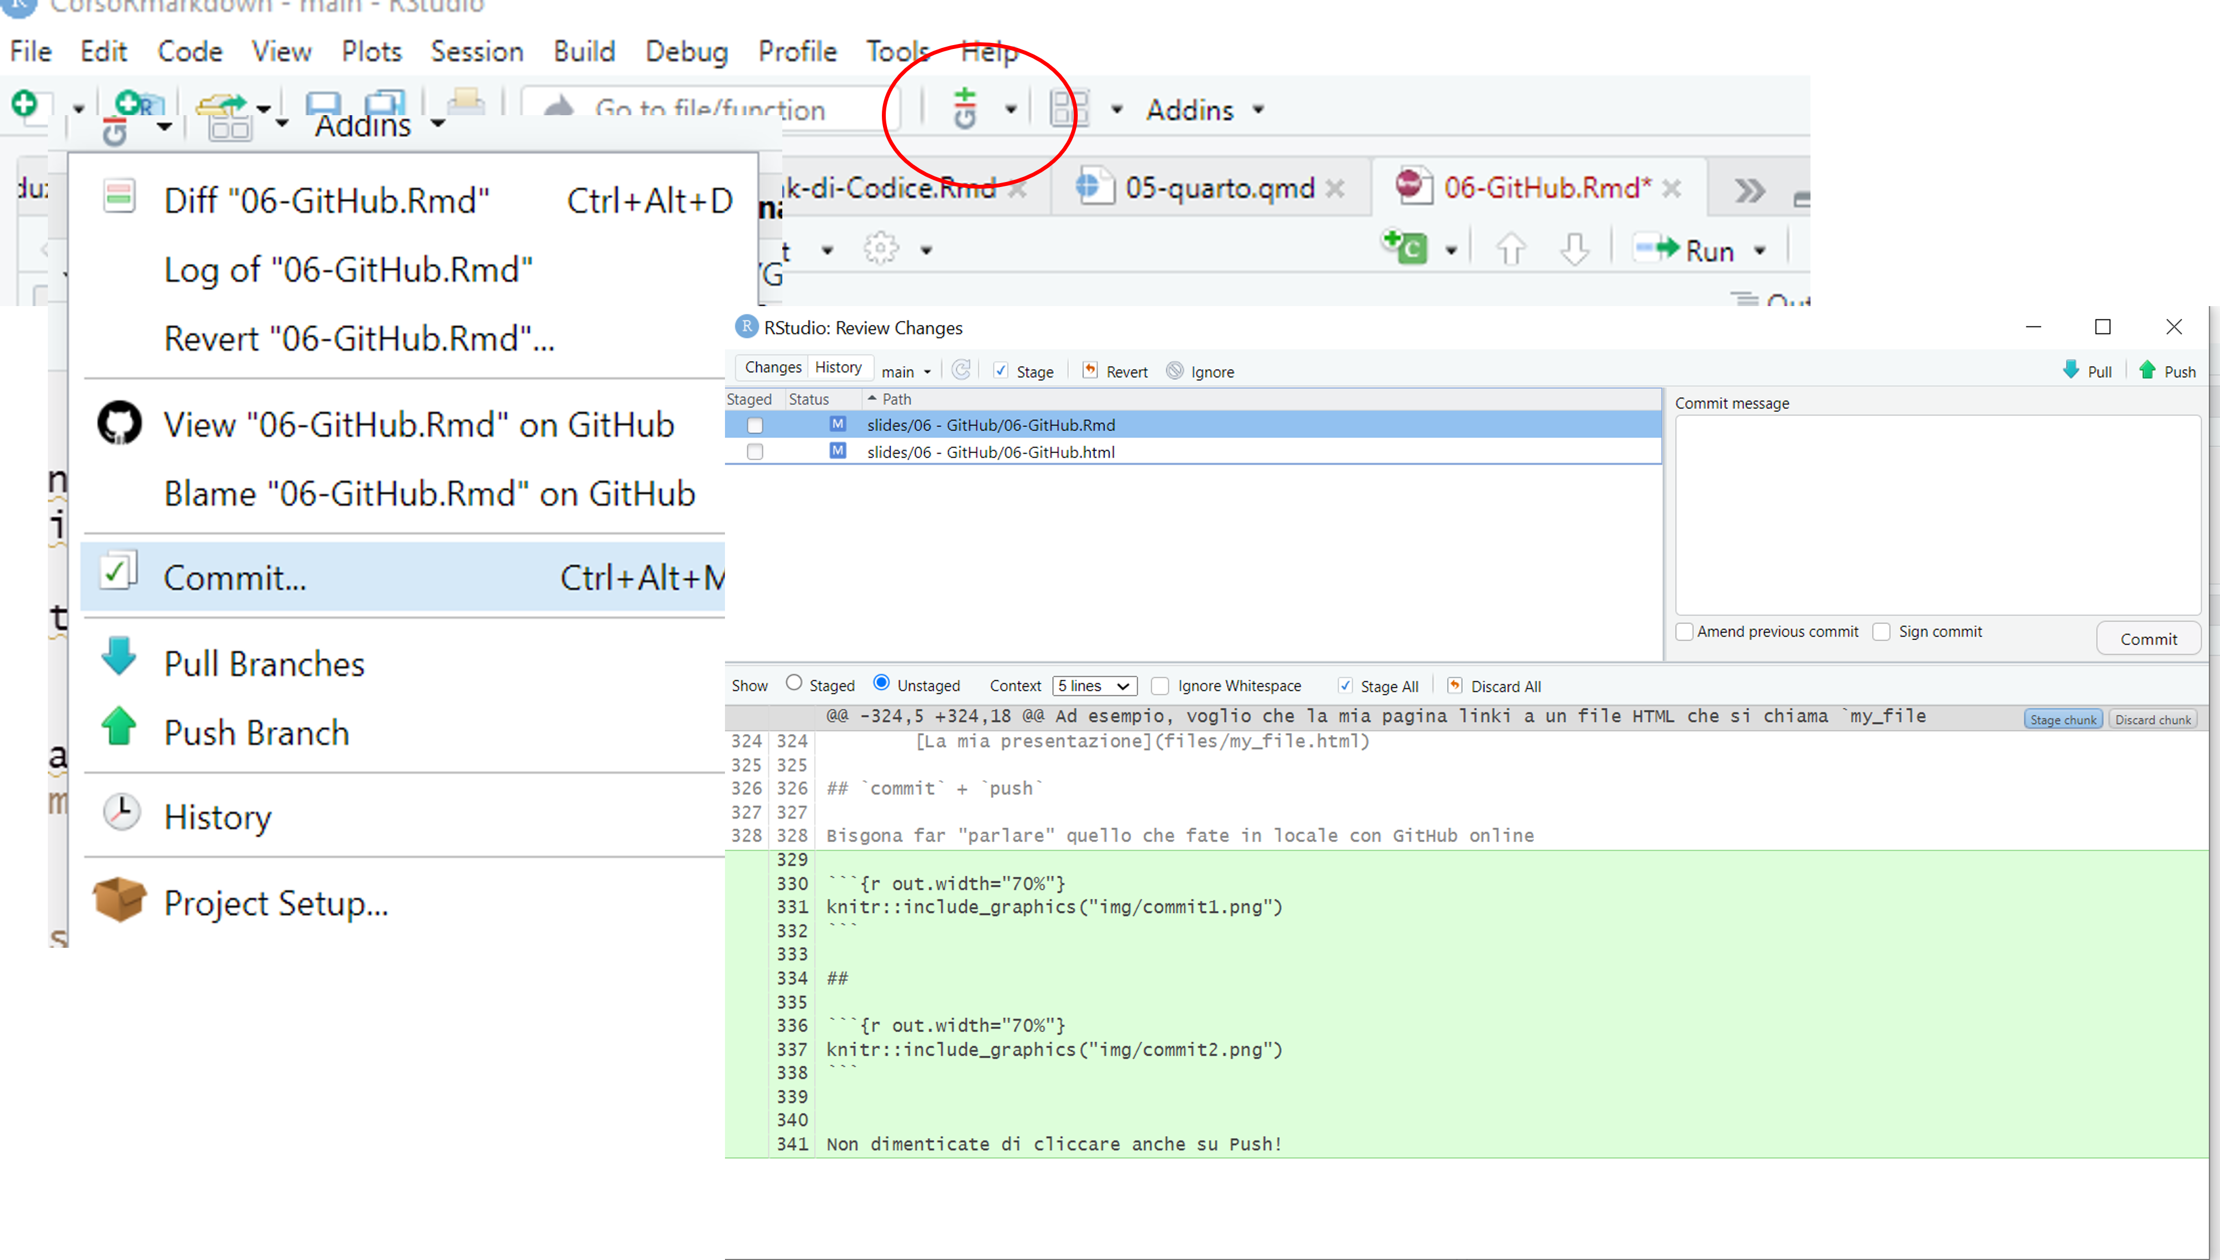Open the Context 5 lines combo box
Viewport: 2220px width, 1260px height.
1094,686
